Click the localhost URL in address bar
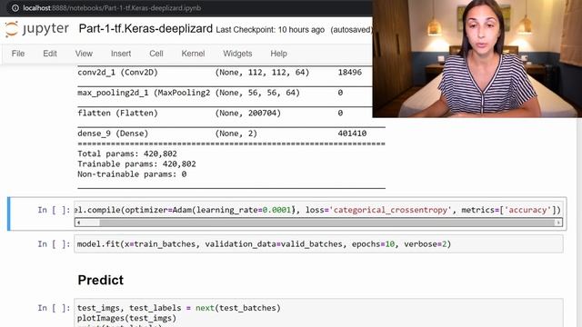The width and height of the screenshot is (582, 327). pyautogui.click(x=112, y=8)
